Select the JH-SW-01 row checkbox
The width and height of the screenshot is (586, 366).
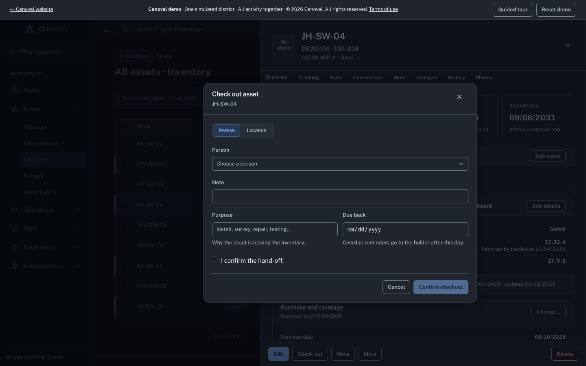point(123,144)
